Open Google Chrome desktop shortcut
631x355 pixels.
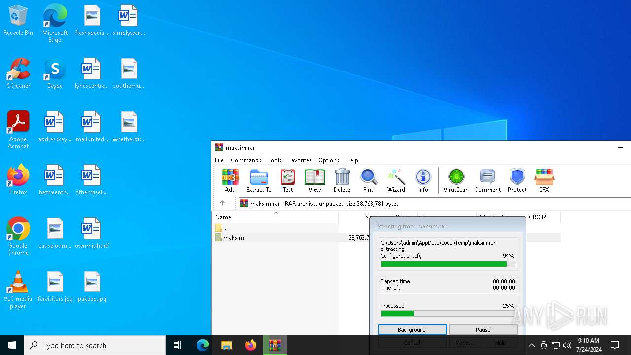click(x=18, y=237)
